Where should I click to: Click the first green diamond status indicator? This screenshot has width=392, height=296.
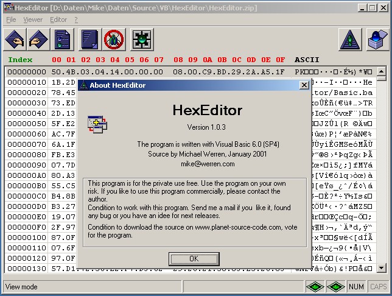[x=314, y=287]
